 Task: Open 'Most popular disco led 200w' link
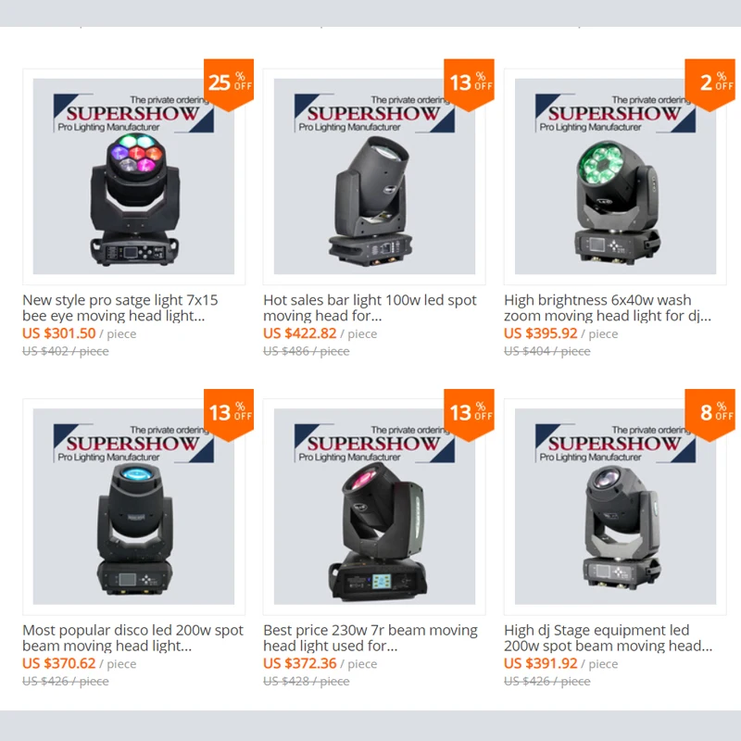coord(132,637)
